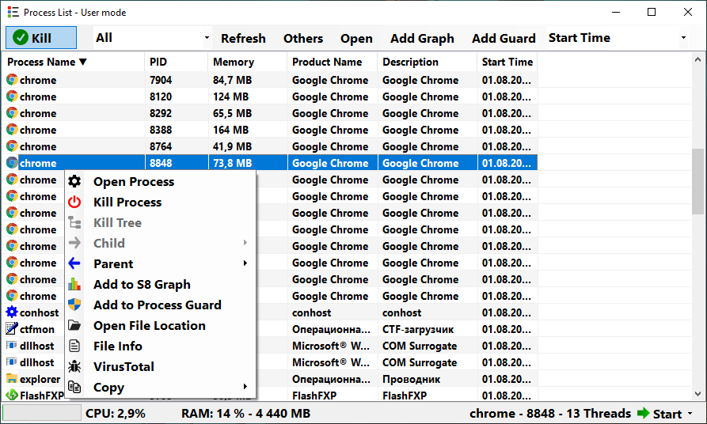Click the Chrome icon for PID 8764
Screen dimensions: 707x424
pos(12,146)
